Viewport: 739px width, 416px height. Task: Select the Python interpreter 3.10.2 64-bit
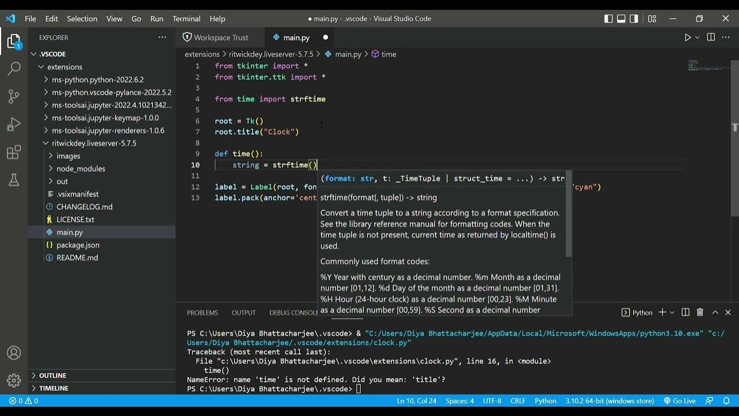609,401
